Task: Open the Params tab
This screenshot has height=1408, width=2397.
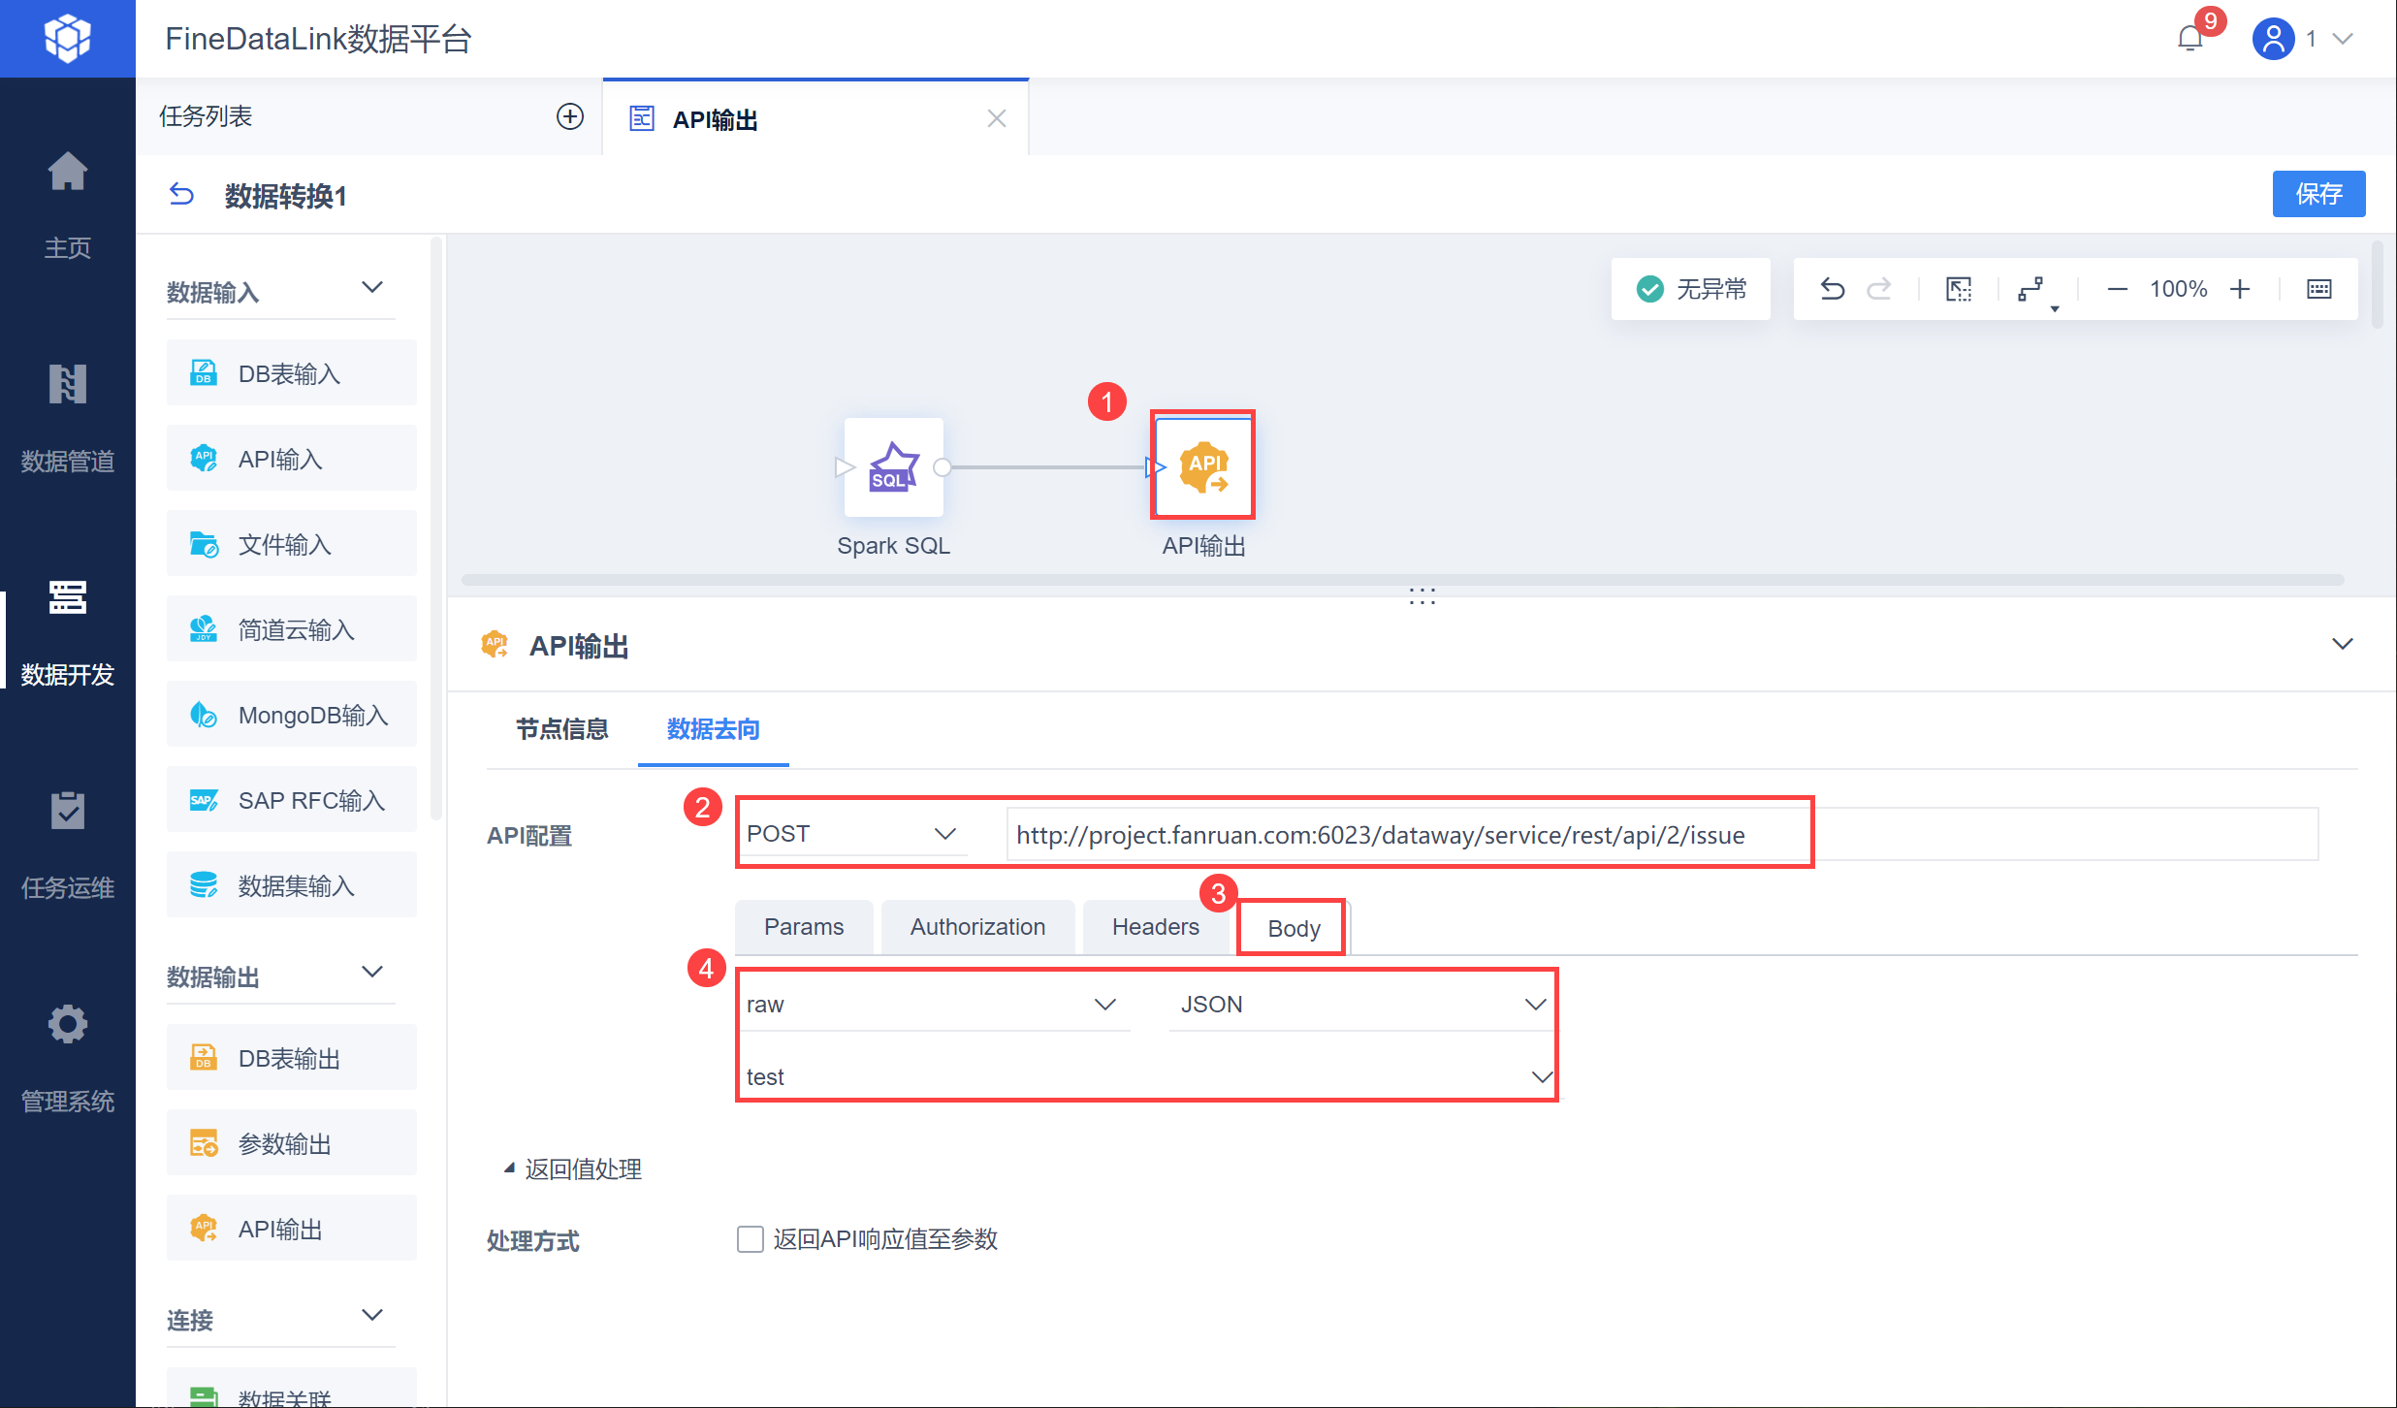Action: click(x=804, y=927)
